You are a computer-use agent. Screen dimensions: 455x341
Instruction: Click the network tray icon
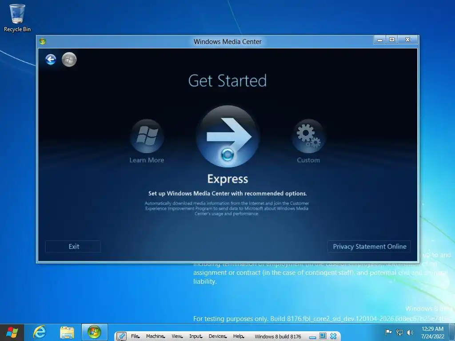[x=399, y=333]
